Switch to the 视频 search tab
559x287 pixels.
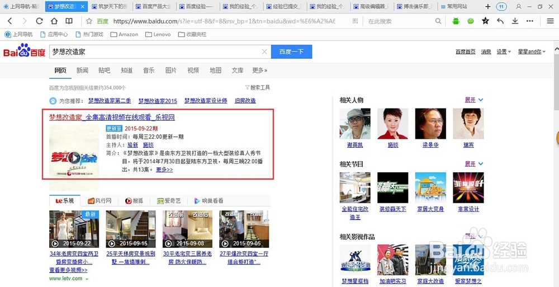pos(193,70)
